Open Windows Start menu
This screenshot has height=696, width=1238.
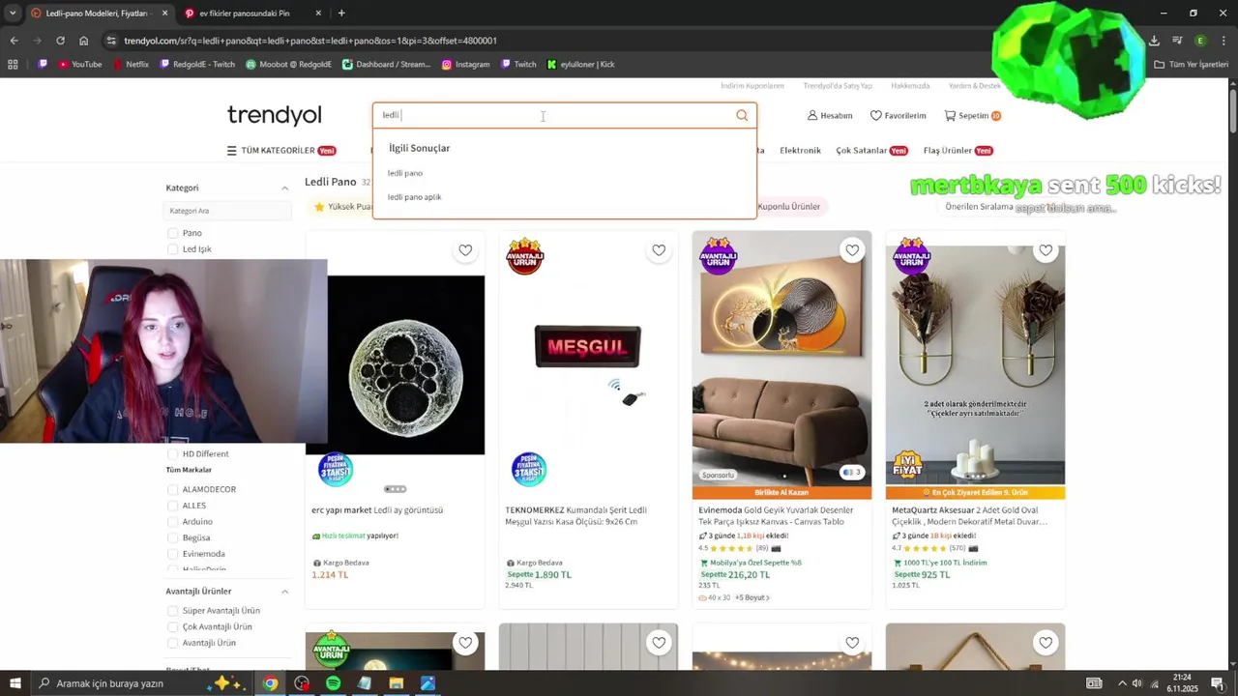pos(15,683)
